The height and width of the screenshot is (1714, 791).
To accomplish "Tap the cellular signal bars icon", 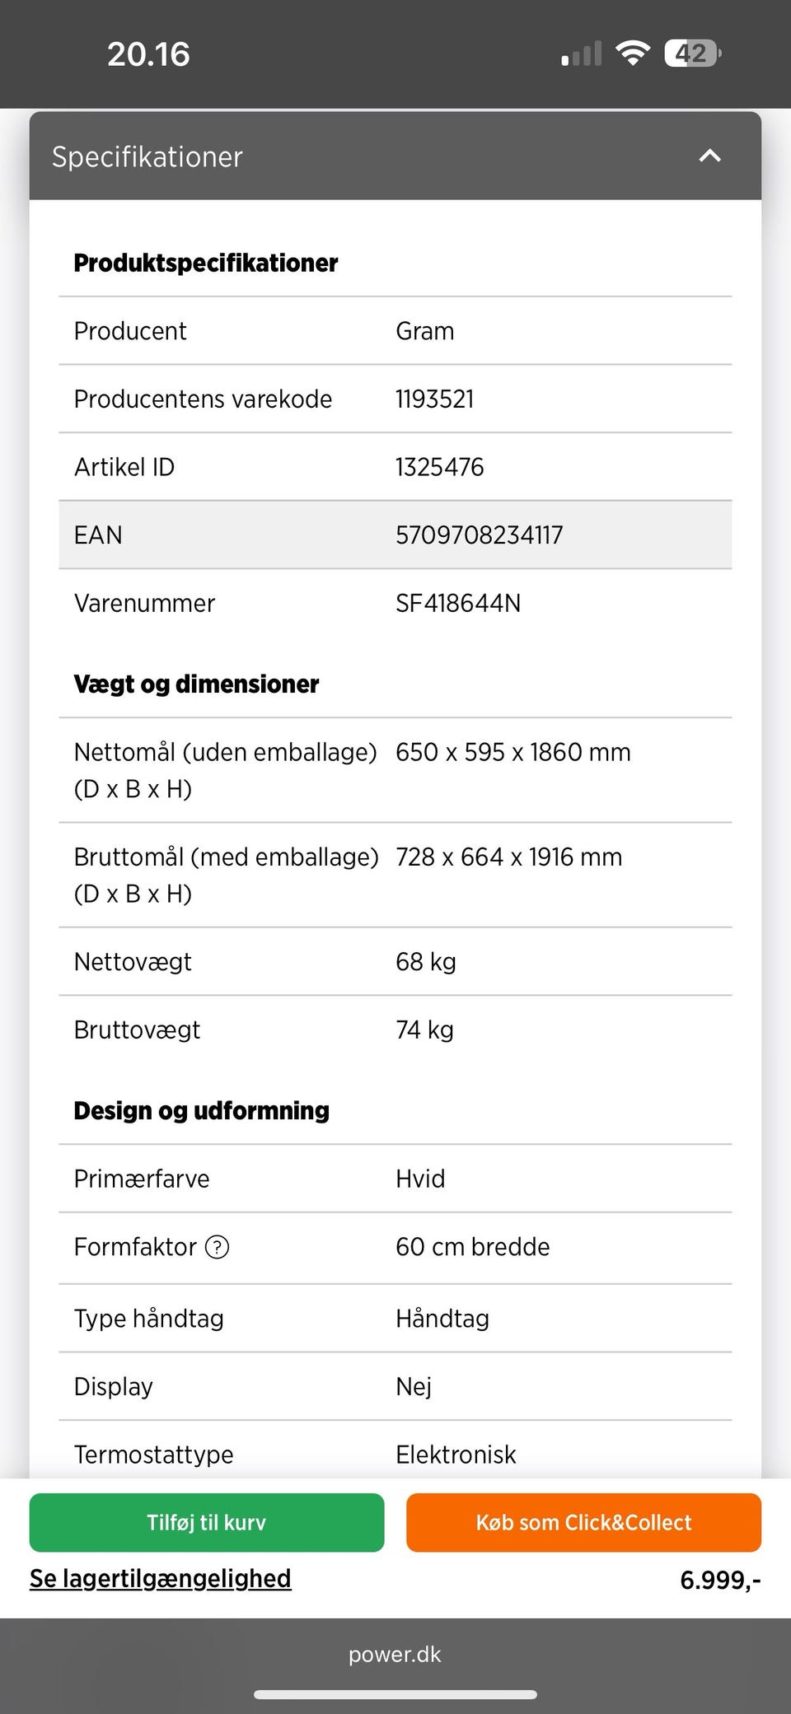I will coord(581,54).
